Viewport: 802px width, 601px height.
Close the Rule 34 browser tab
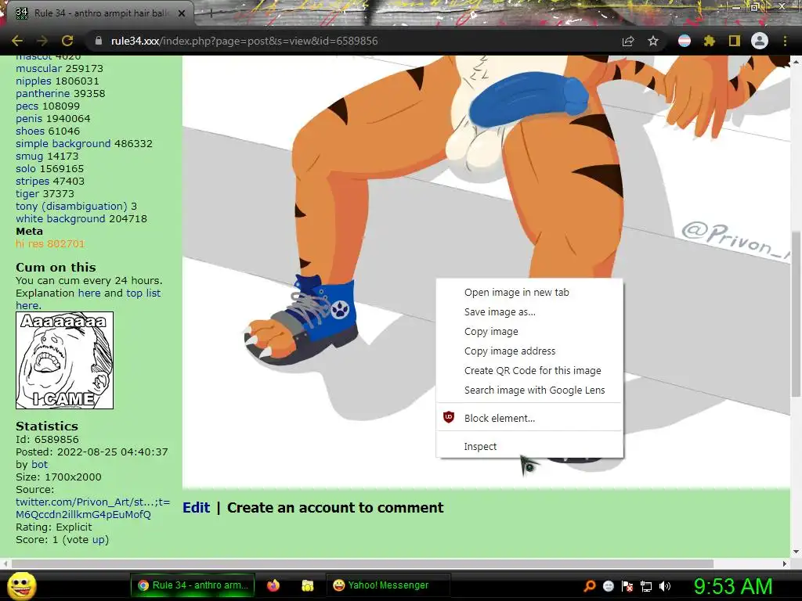tap(182, 13)
